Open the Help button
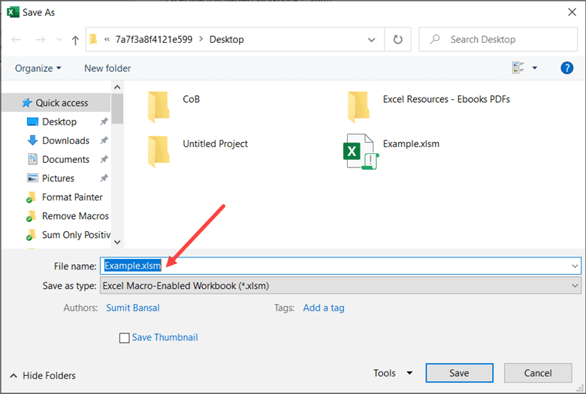Screen dimensions: 586x394 tap(566, 68)
